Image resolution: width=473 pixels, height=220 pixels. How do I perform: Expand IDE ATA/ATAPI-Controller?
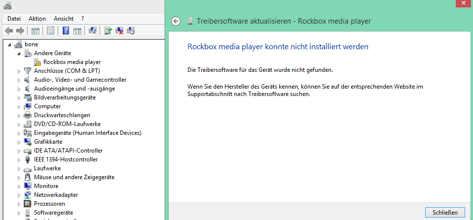[19, 151]
